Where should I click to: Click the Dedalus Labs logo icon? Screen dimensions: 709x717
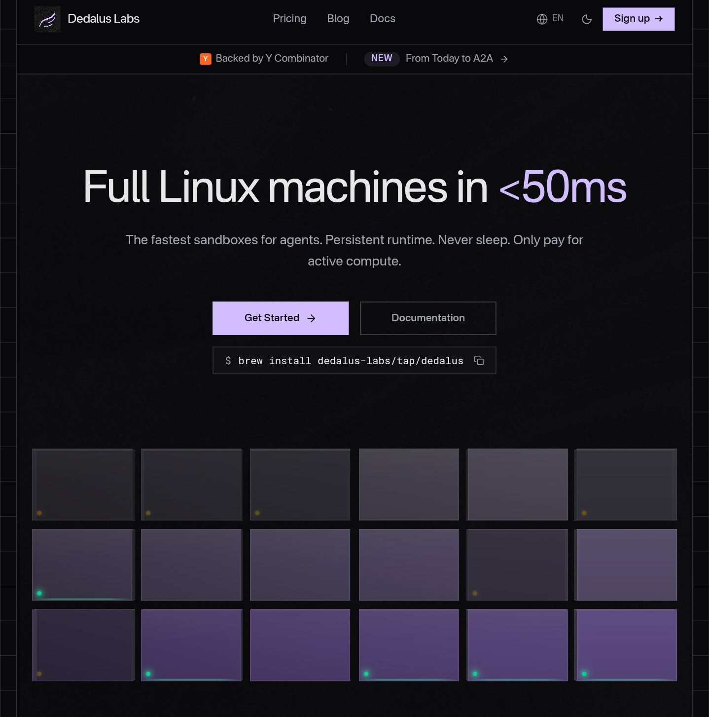point(47,19)
